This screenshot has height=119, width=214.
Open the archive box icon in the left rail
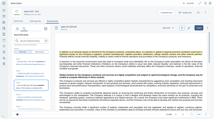[4, 16]
